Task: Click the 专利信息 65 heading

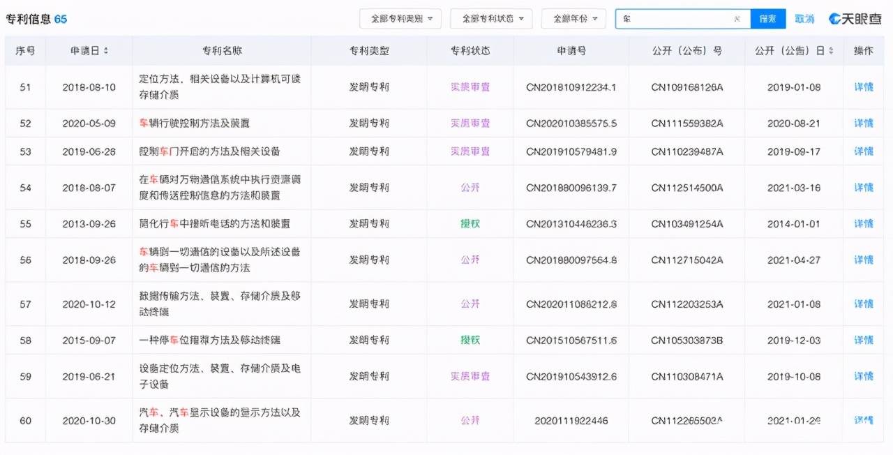Action: pyautogui.click(x=36, y=19)
